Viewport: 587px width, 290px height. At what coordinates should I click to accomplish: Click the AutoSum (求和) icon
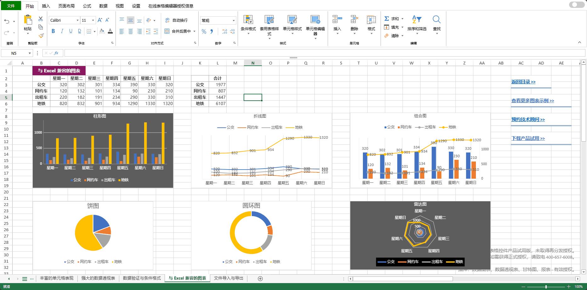[x=387, y=19]
